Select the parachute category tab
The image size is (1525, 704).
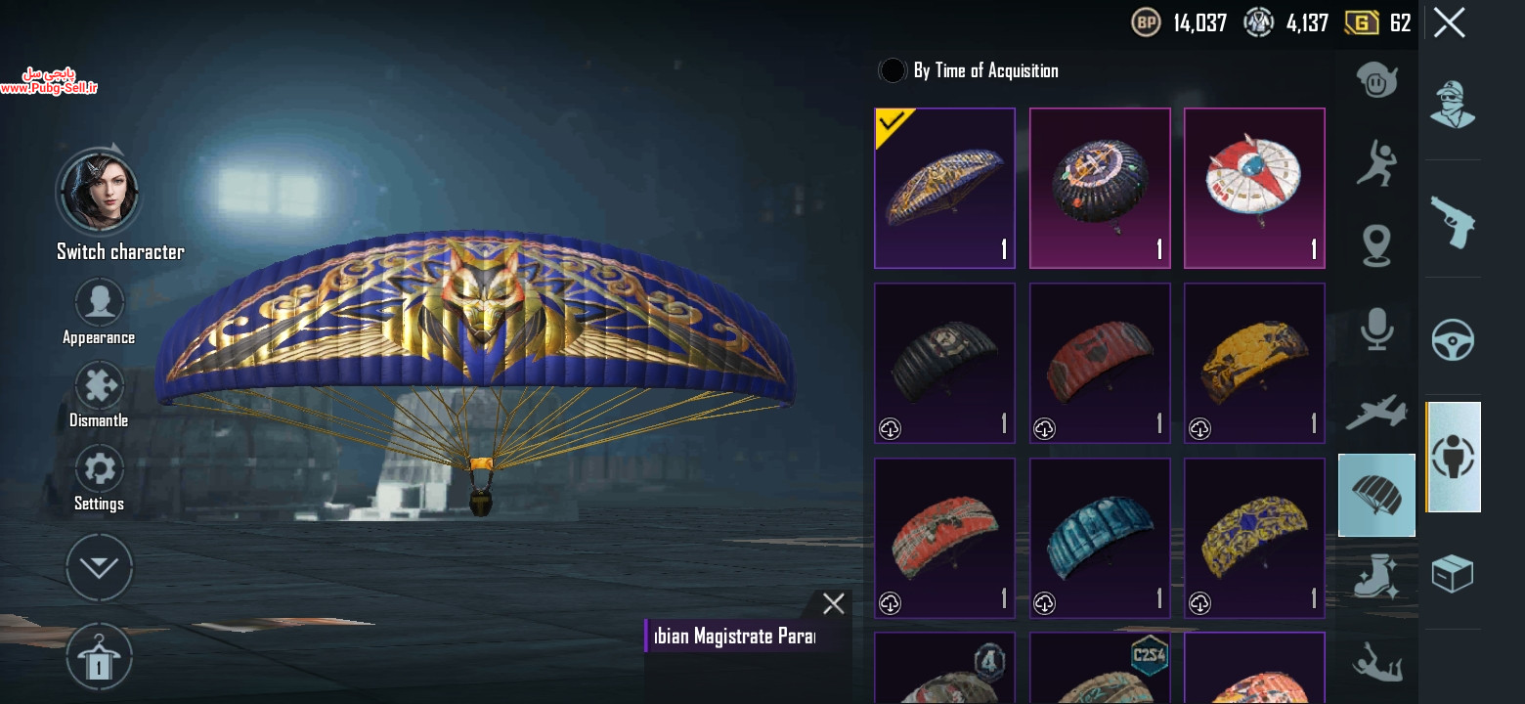coord(1376,495)
